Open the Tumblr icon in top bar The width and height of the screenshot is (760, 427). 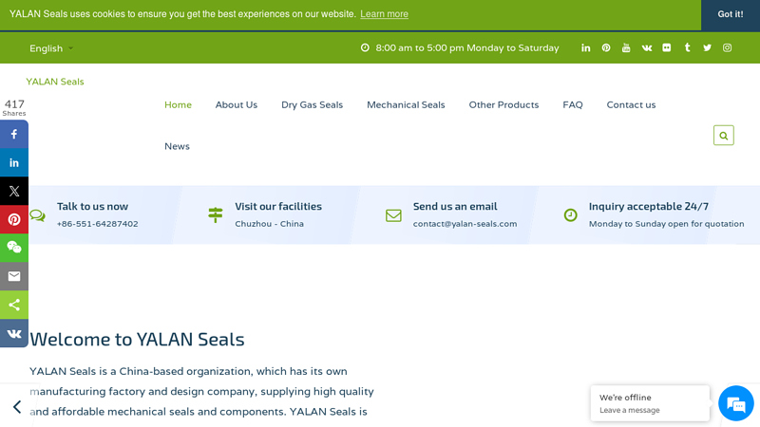tap(687, 47)
